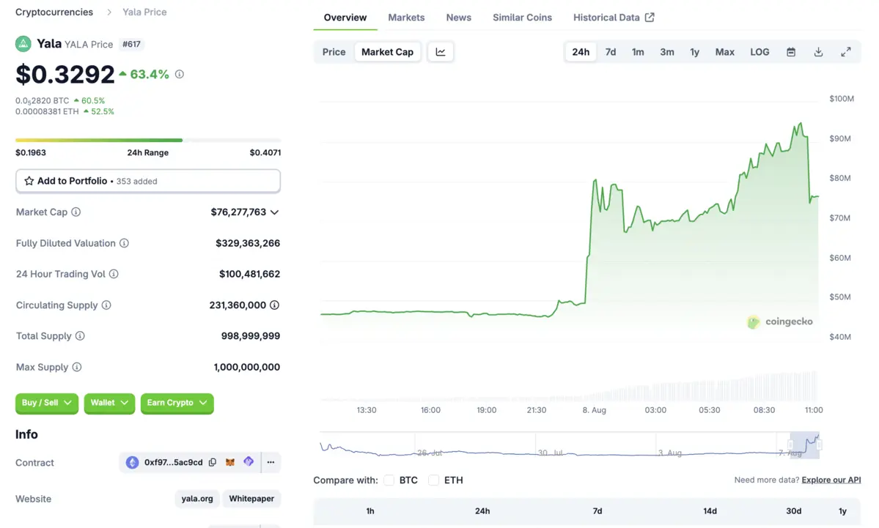Image resolution: width=879 pixels, height=528 pixels.
Task: Switch to the Markets tab
Action: pos(406,18)
